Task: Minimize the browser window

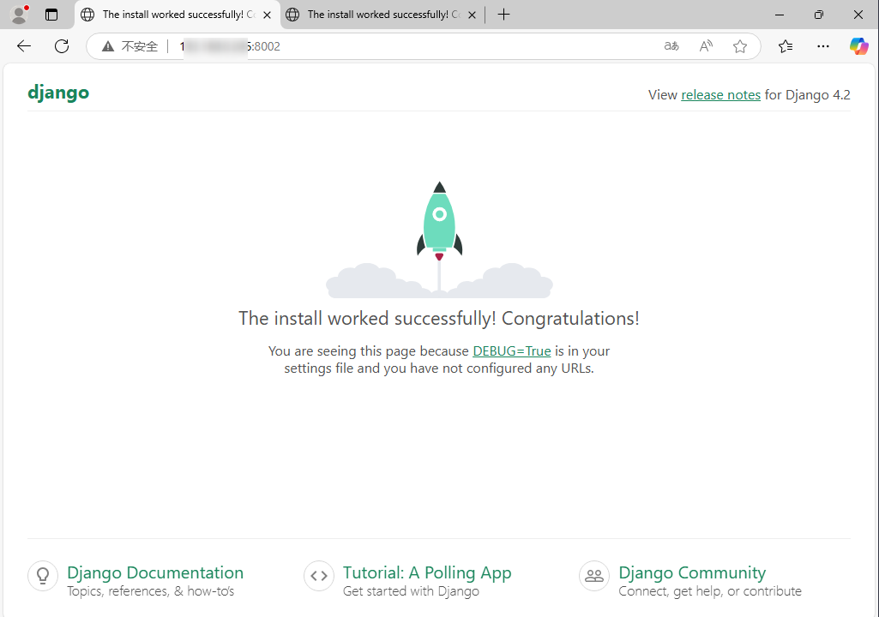Action: [780, 15]
